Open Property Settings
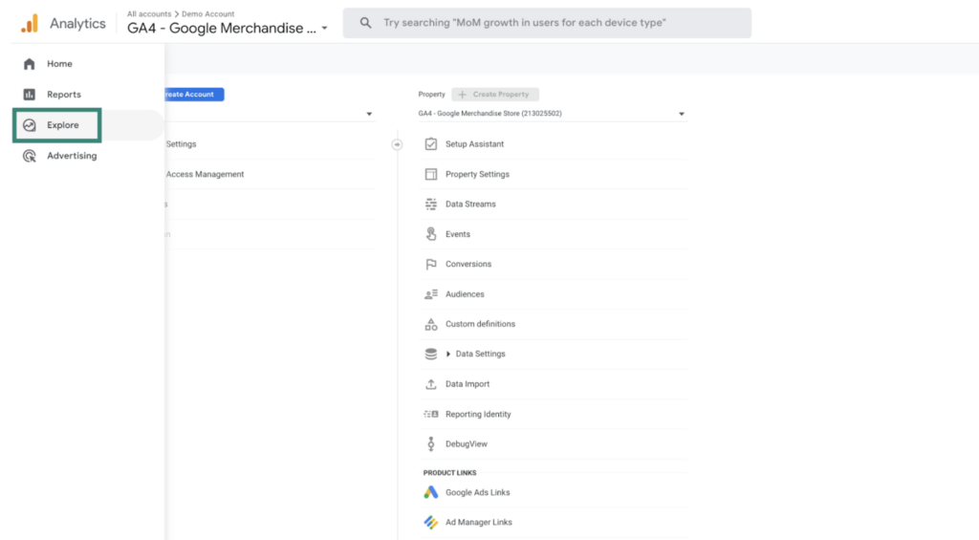The width and height of the screenshot is (979, 540). (x=478, y=174)
